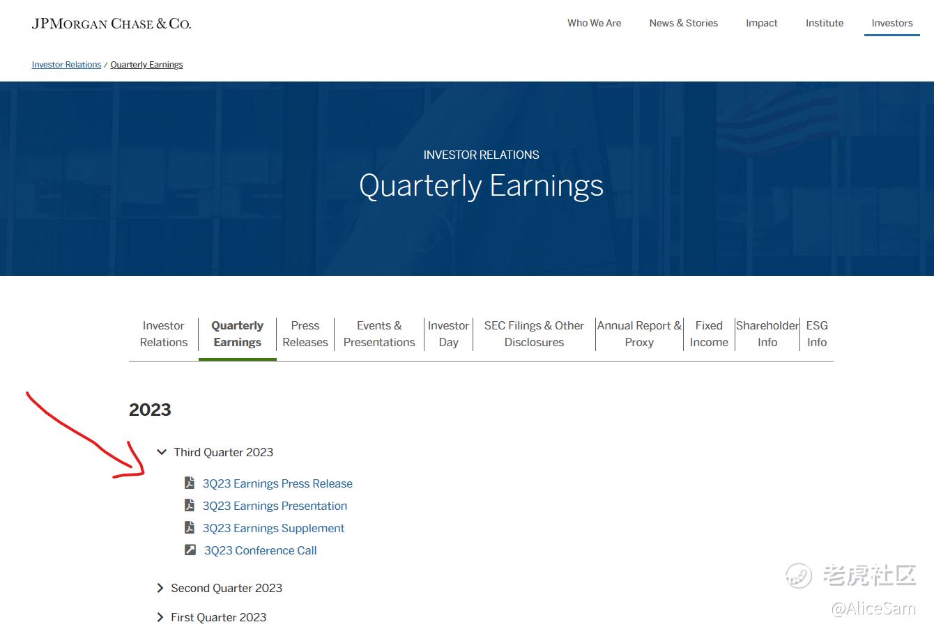
Task: Click the Third Quarter 2023 heading text
Action: tap(223, 452)
